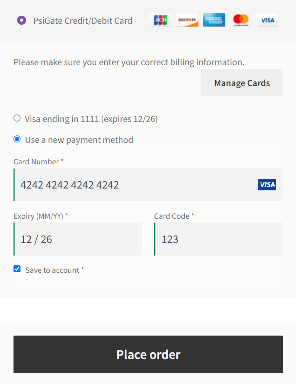Click the radio dot next to PsiGate Credit/Debit Card
297x384 pixels.
pyautogui.click(x=21, y=20)
